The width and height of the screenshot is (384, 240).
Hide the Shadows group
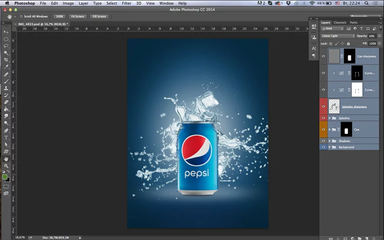tap(323, 141)
